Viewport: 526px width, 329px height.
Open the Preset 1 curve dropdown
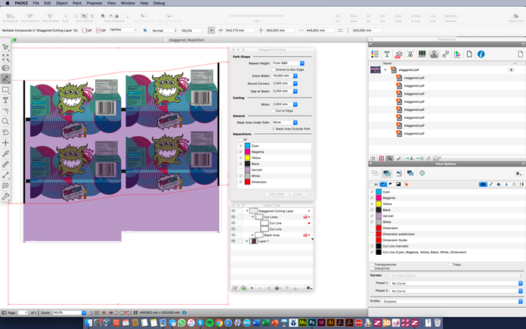[456, 284]
